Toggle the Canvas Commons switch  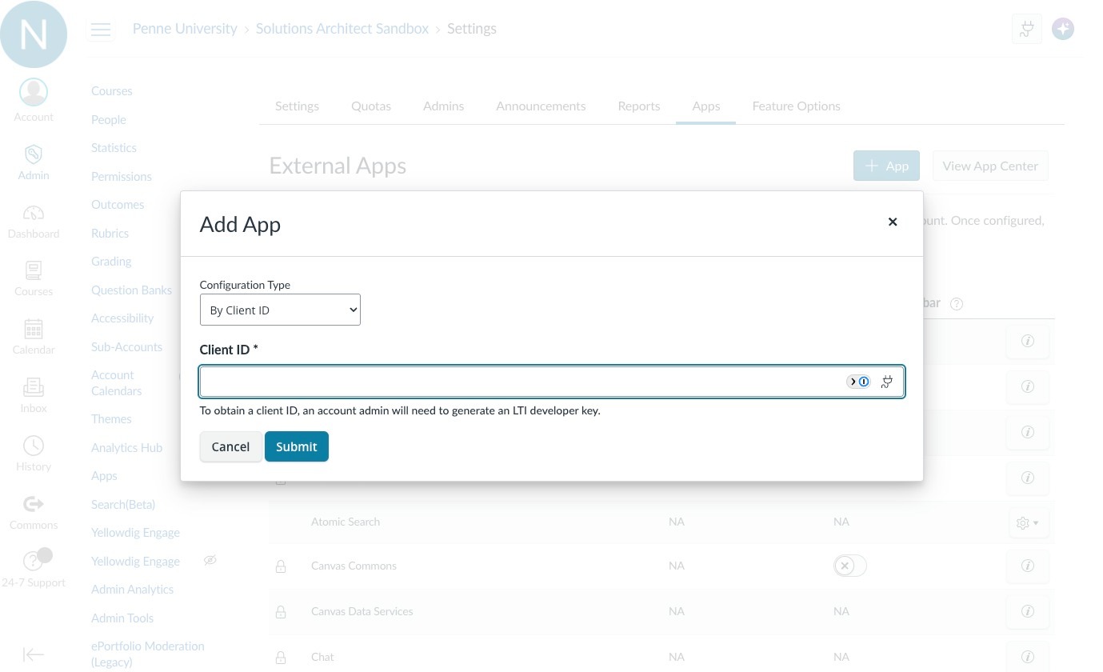pos(849,566)
